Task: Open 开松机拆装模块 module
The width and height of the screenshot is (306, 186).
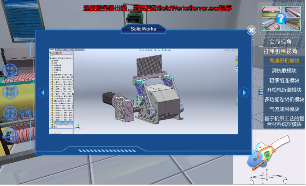Action: tap(284, 90)
